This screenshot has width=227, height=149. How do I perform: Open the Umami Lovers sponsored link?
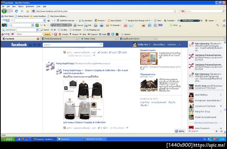click(148, 50)
